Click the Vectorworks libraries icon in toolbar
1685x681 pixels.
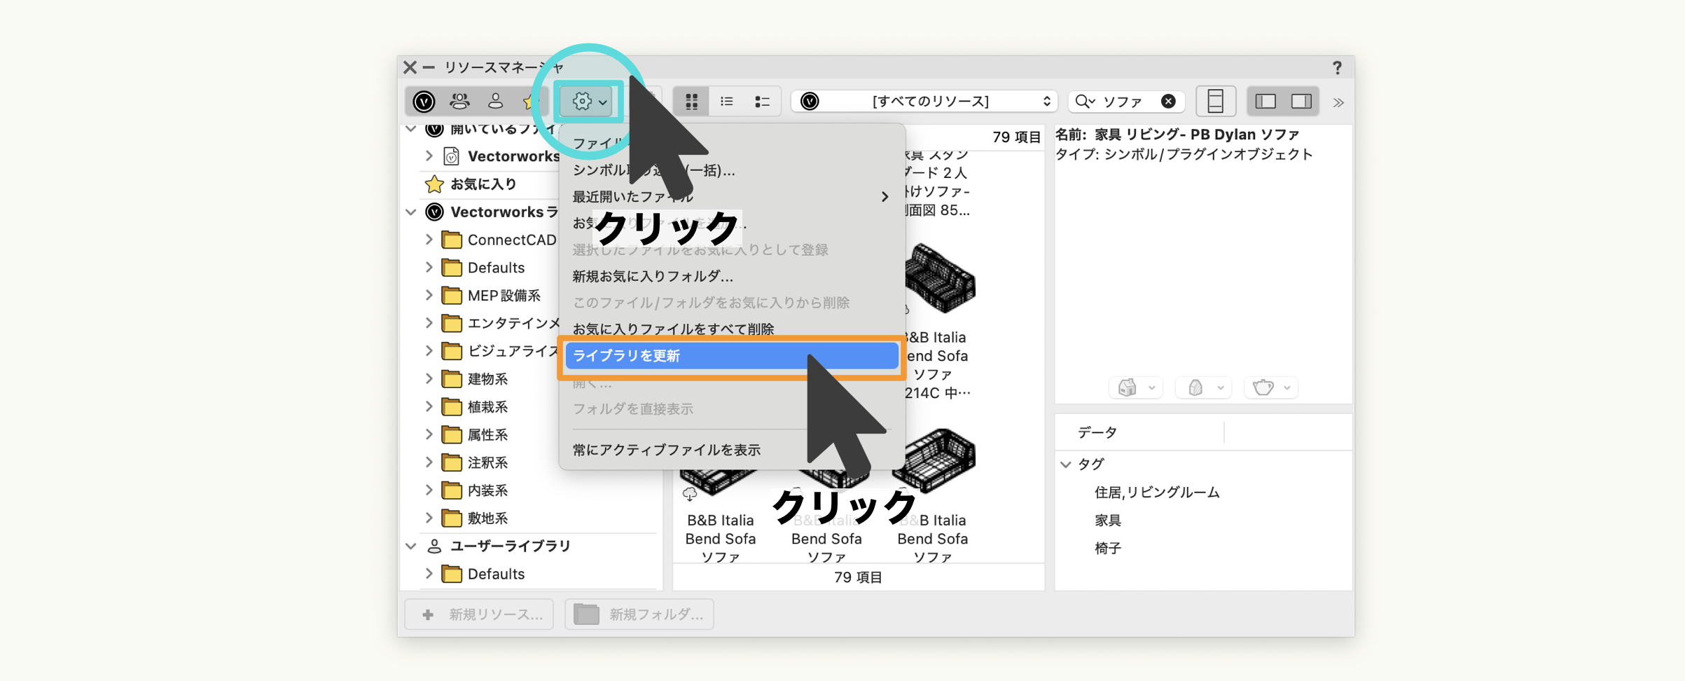pyautogui.click(x=424, y=102)
